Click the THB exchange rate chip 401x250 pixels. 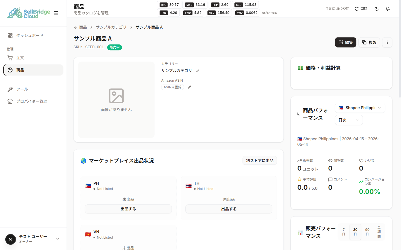[x=168, y=13]
